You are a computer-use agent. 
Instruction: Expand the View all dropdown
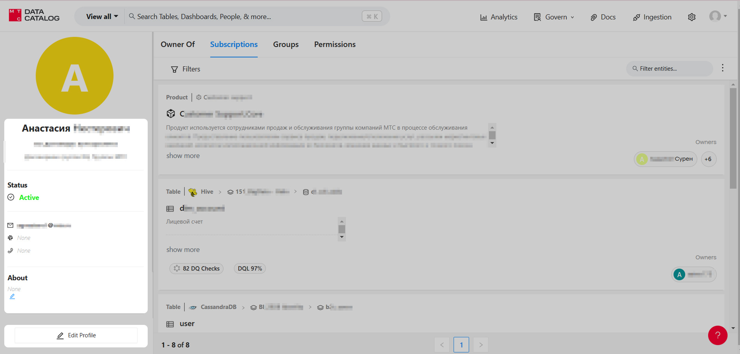(102, 17)
